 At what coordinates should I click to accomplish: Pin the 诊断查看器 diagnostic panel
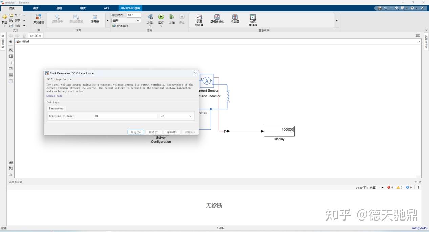tap(416, 182)
